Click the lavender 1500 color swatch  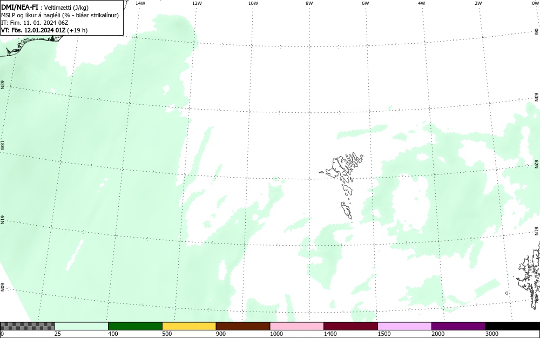[404, 326]
